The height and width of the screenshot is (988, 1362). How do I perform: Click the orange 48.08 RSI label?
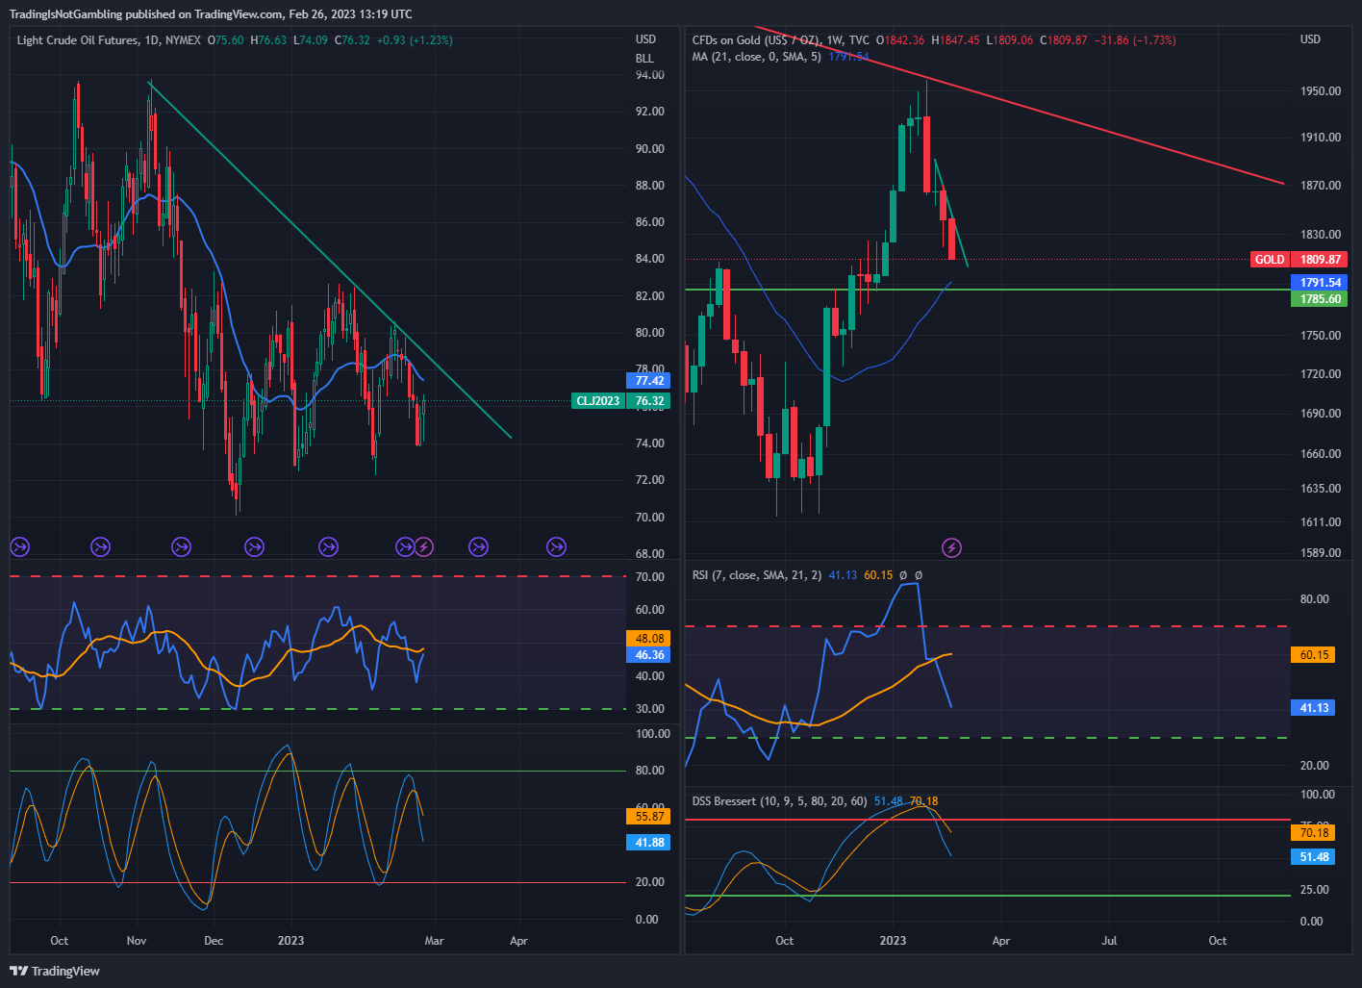click(650, 639)
